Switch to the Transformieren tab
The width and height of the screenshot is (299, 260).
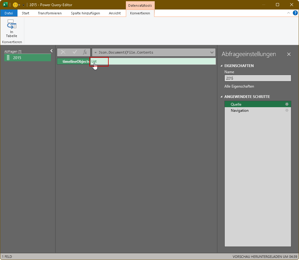50,13
